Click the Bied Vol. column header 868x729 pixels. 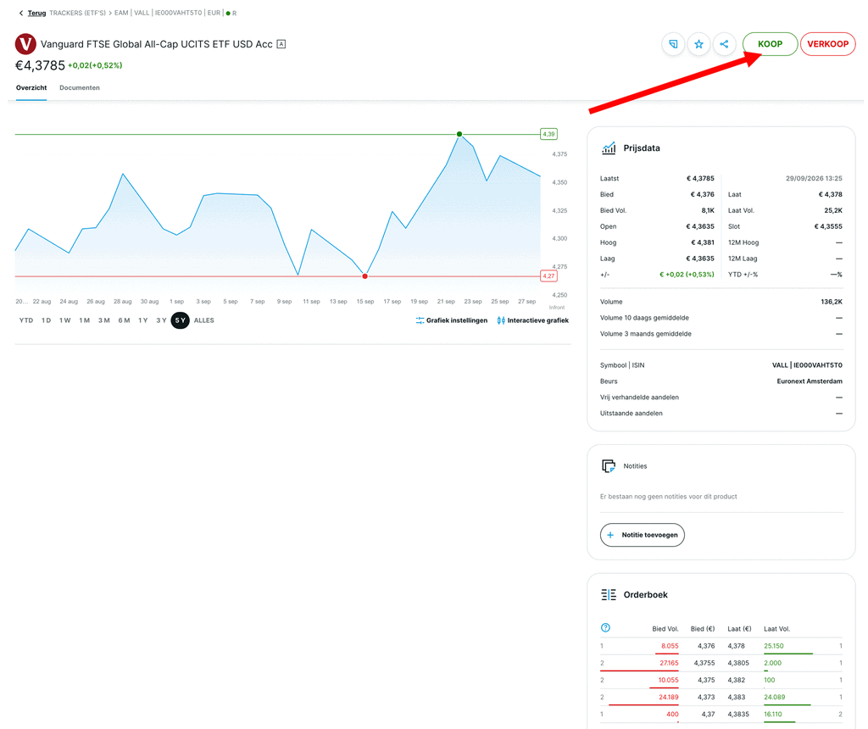(x=665, y=629)
